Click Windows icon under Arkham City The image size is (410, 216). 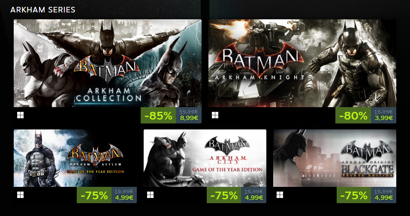coord(151,195)
